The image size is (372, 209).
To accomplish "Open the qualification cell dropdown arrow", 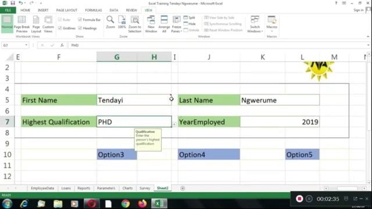I will (x=174, y=124).
